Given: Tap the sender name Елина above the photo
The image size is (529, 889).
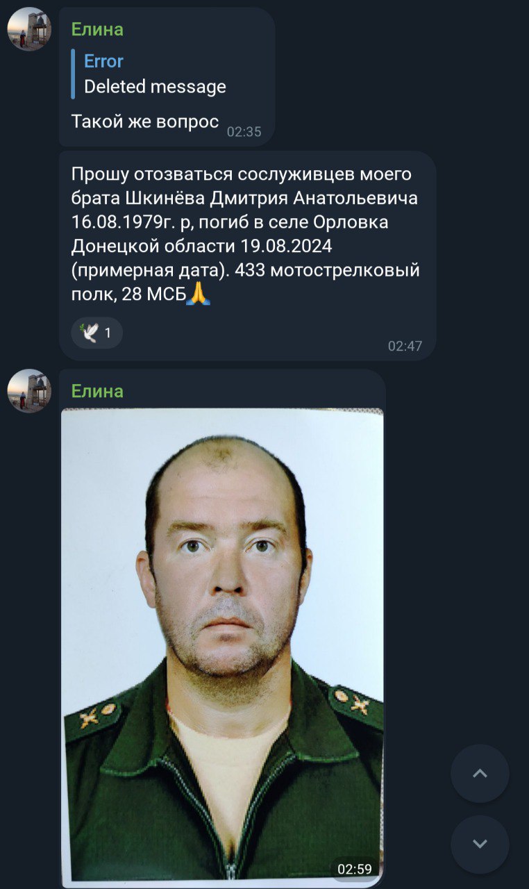Looking at the screenshot, I should 97,391.
